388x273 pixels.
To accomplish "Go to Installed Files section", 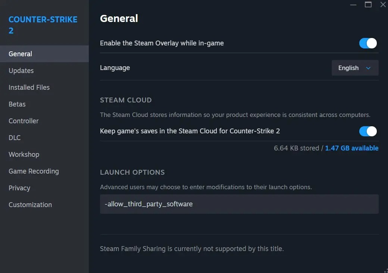I will pos(29,87).
